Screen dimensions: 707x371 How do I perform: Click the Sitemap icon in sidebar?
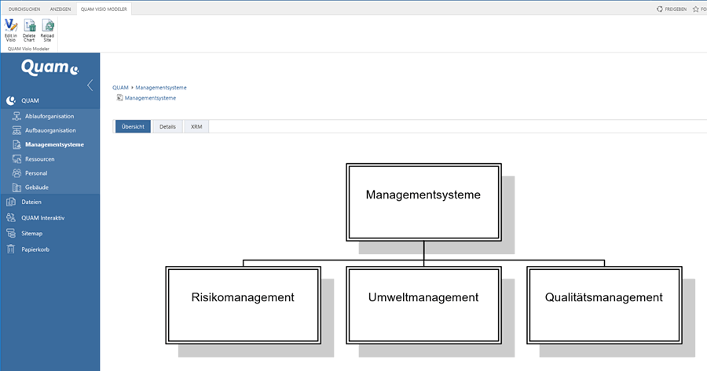coord(11,234)
